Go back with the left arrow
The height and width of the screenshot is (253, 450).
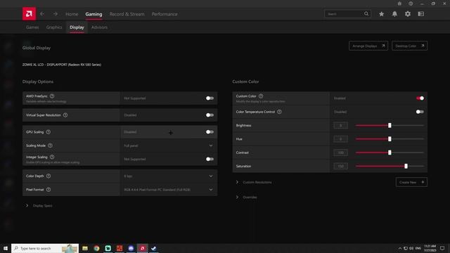point(42,14)
